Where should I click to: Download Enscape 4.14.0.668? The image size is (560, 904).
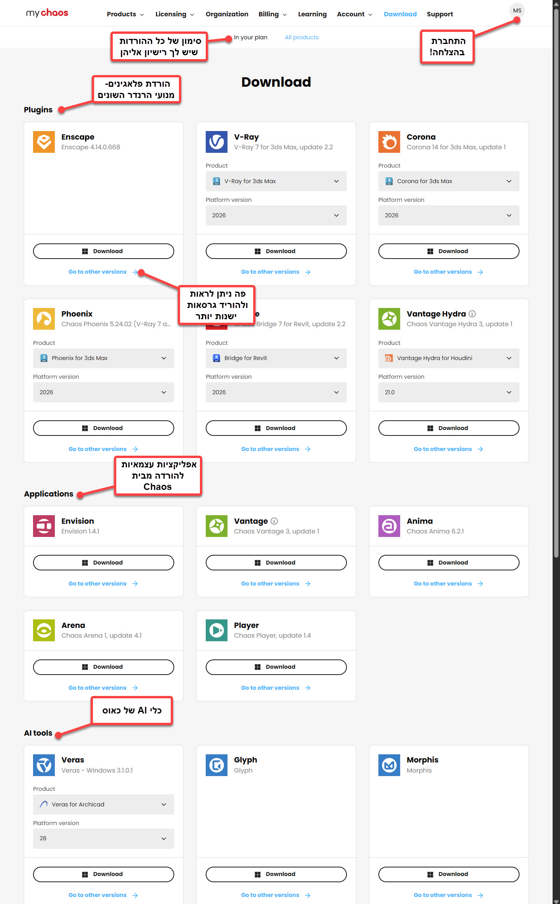pos(103,251)
